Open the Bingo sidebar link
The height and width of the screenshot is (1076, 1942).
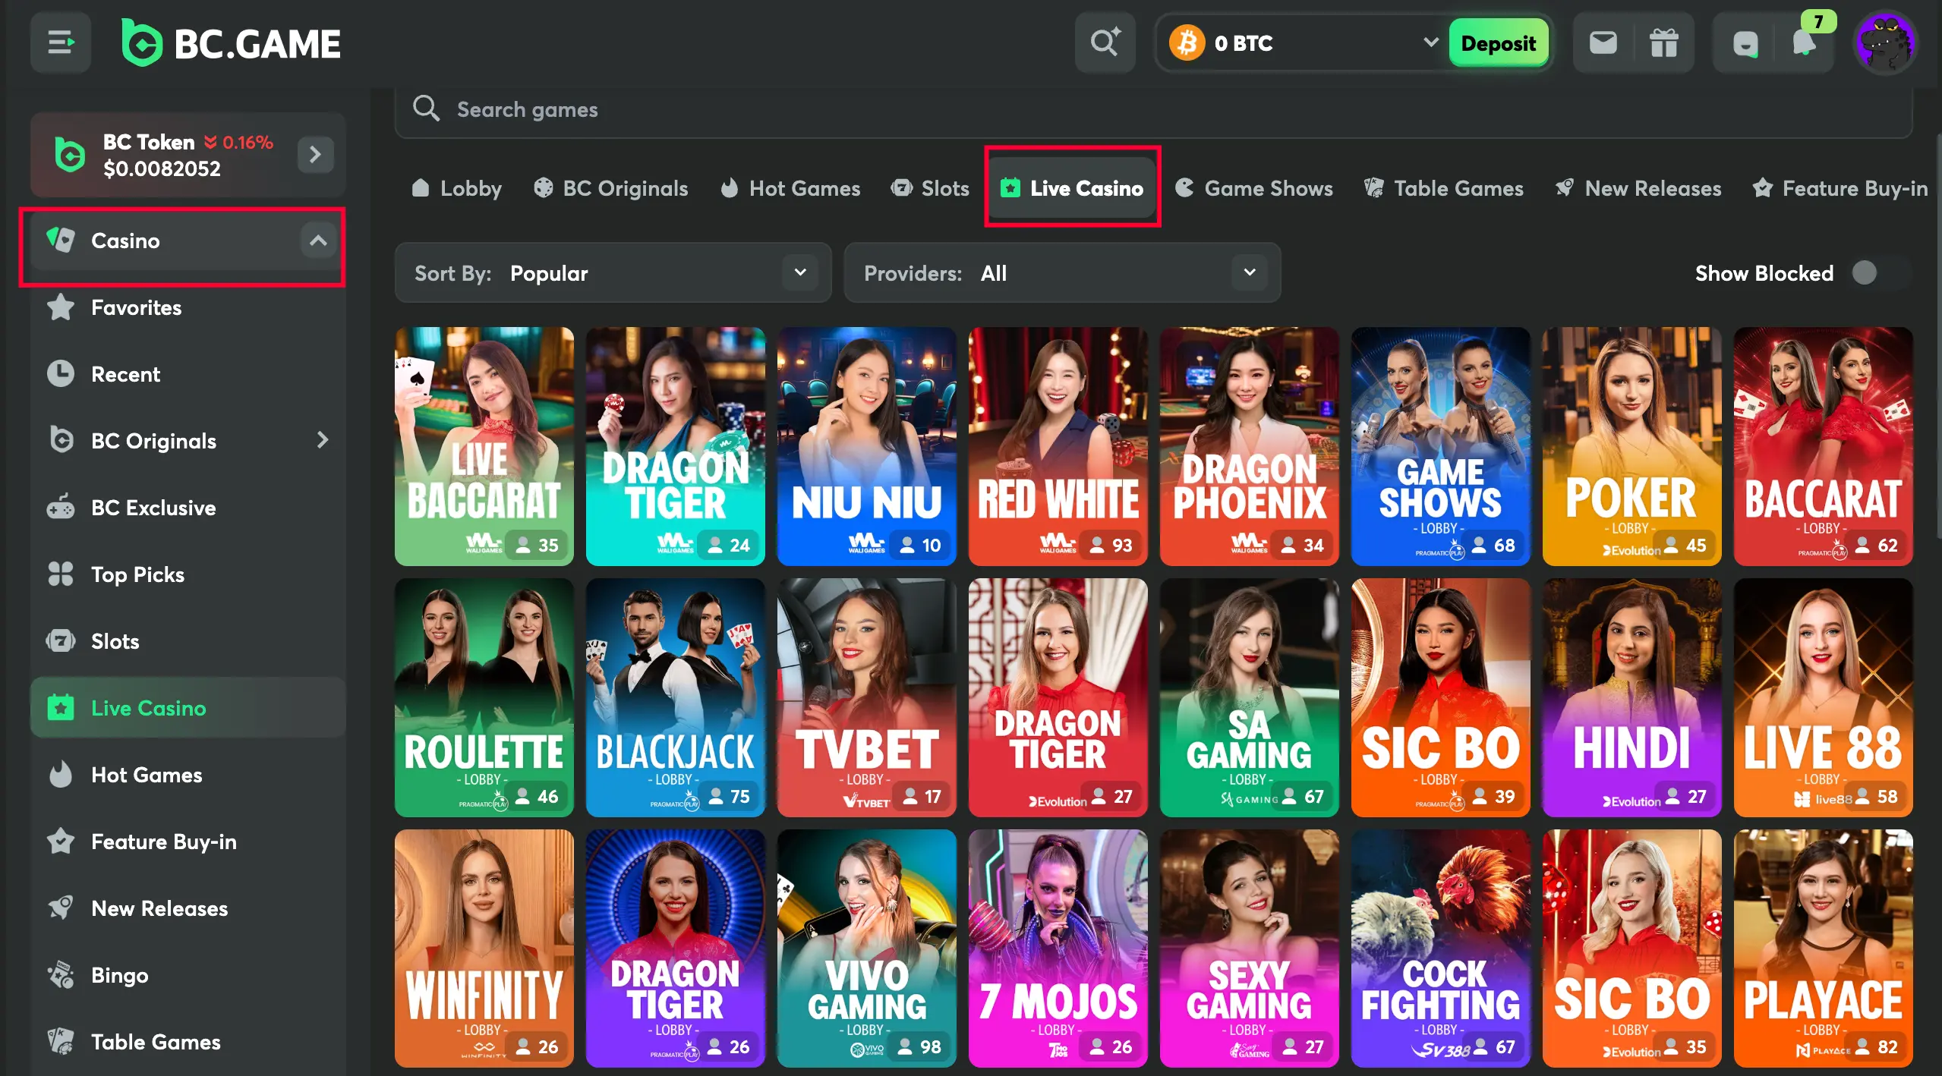(x=188, y=975)
